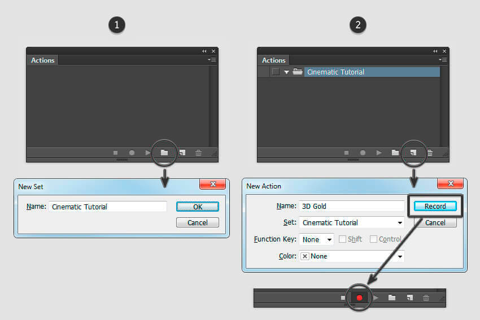The width and height of the screenshot is (480, 320).
Task: Click folder icon in bottom recording bar
Action: pos(392,297)
